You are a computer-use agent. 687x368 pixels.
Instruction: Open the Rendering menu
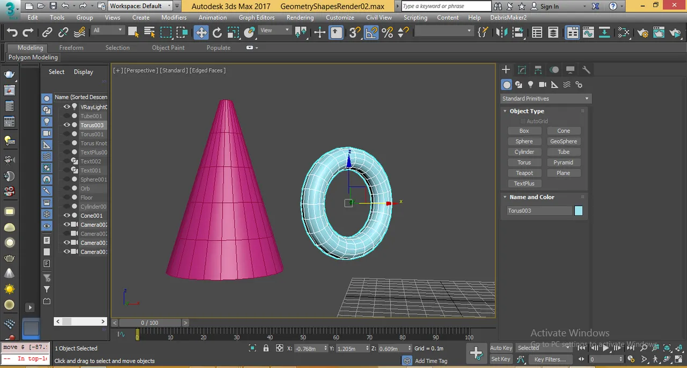tap(300, 17)
